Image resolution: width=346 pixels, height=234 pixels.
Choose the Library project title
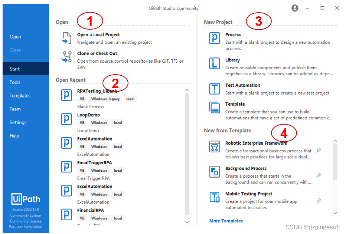232,60
